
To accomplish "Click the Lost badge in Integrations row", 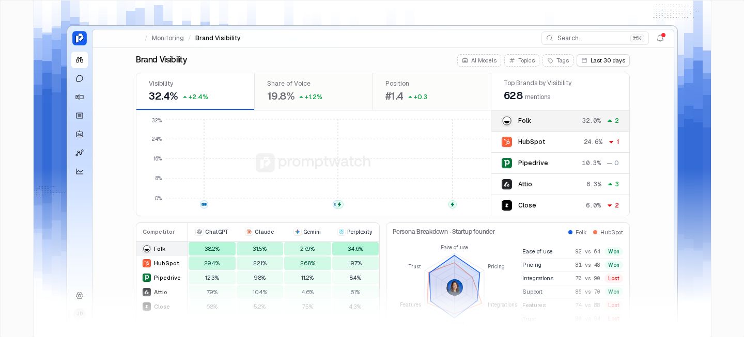I will tap(614, 279).
